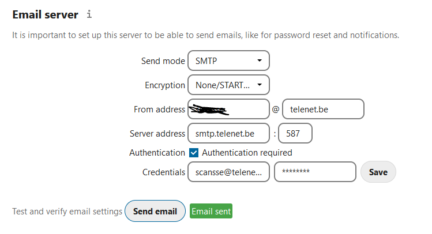Viewport: 432px width, 234px height.
Task: Focus the From address name field
Action: click(x=228, y=109)
